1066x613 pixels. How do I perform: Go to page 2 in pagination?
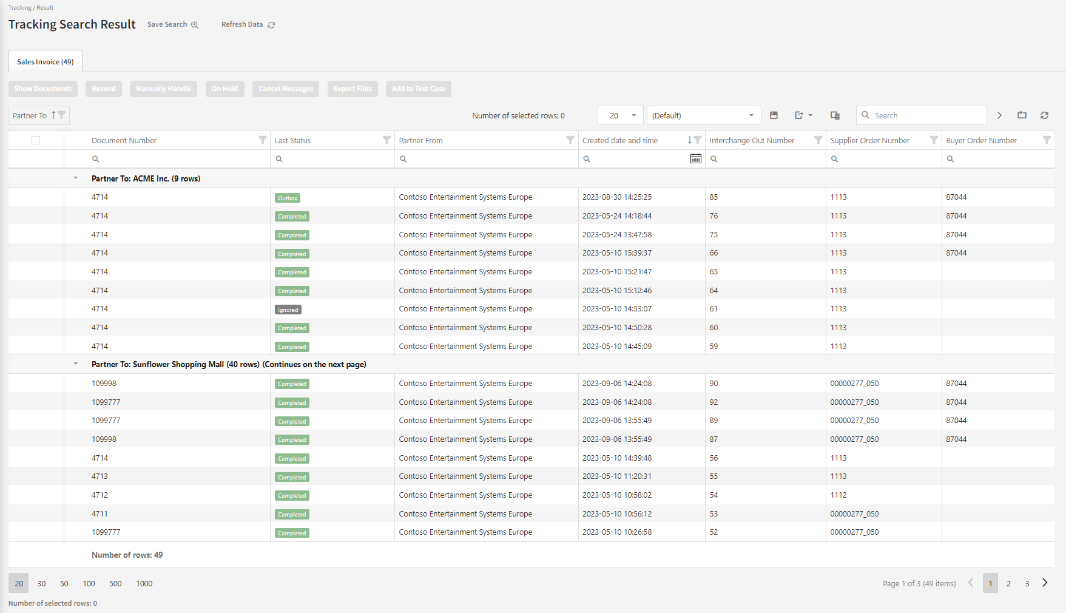(1008, 583)
